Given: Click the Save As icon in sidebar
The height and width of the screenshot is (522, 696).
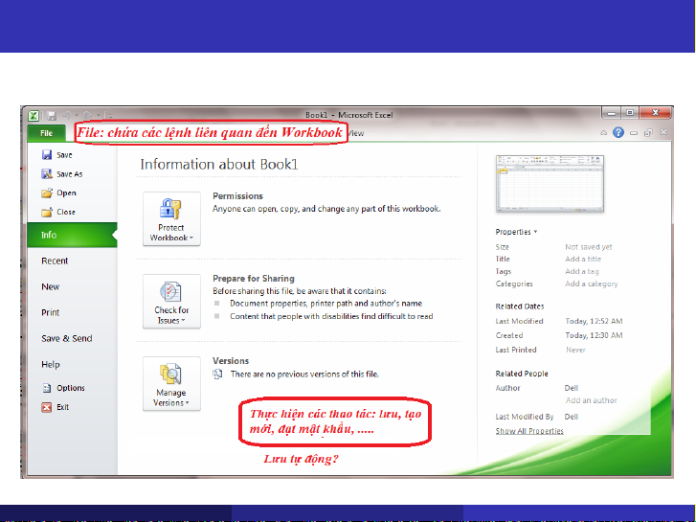Looking at the screenshot, I should pos(47,174).
